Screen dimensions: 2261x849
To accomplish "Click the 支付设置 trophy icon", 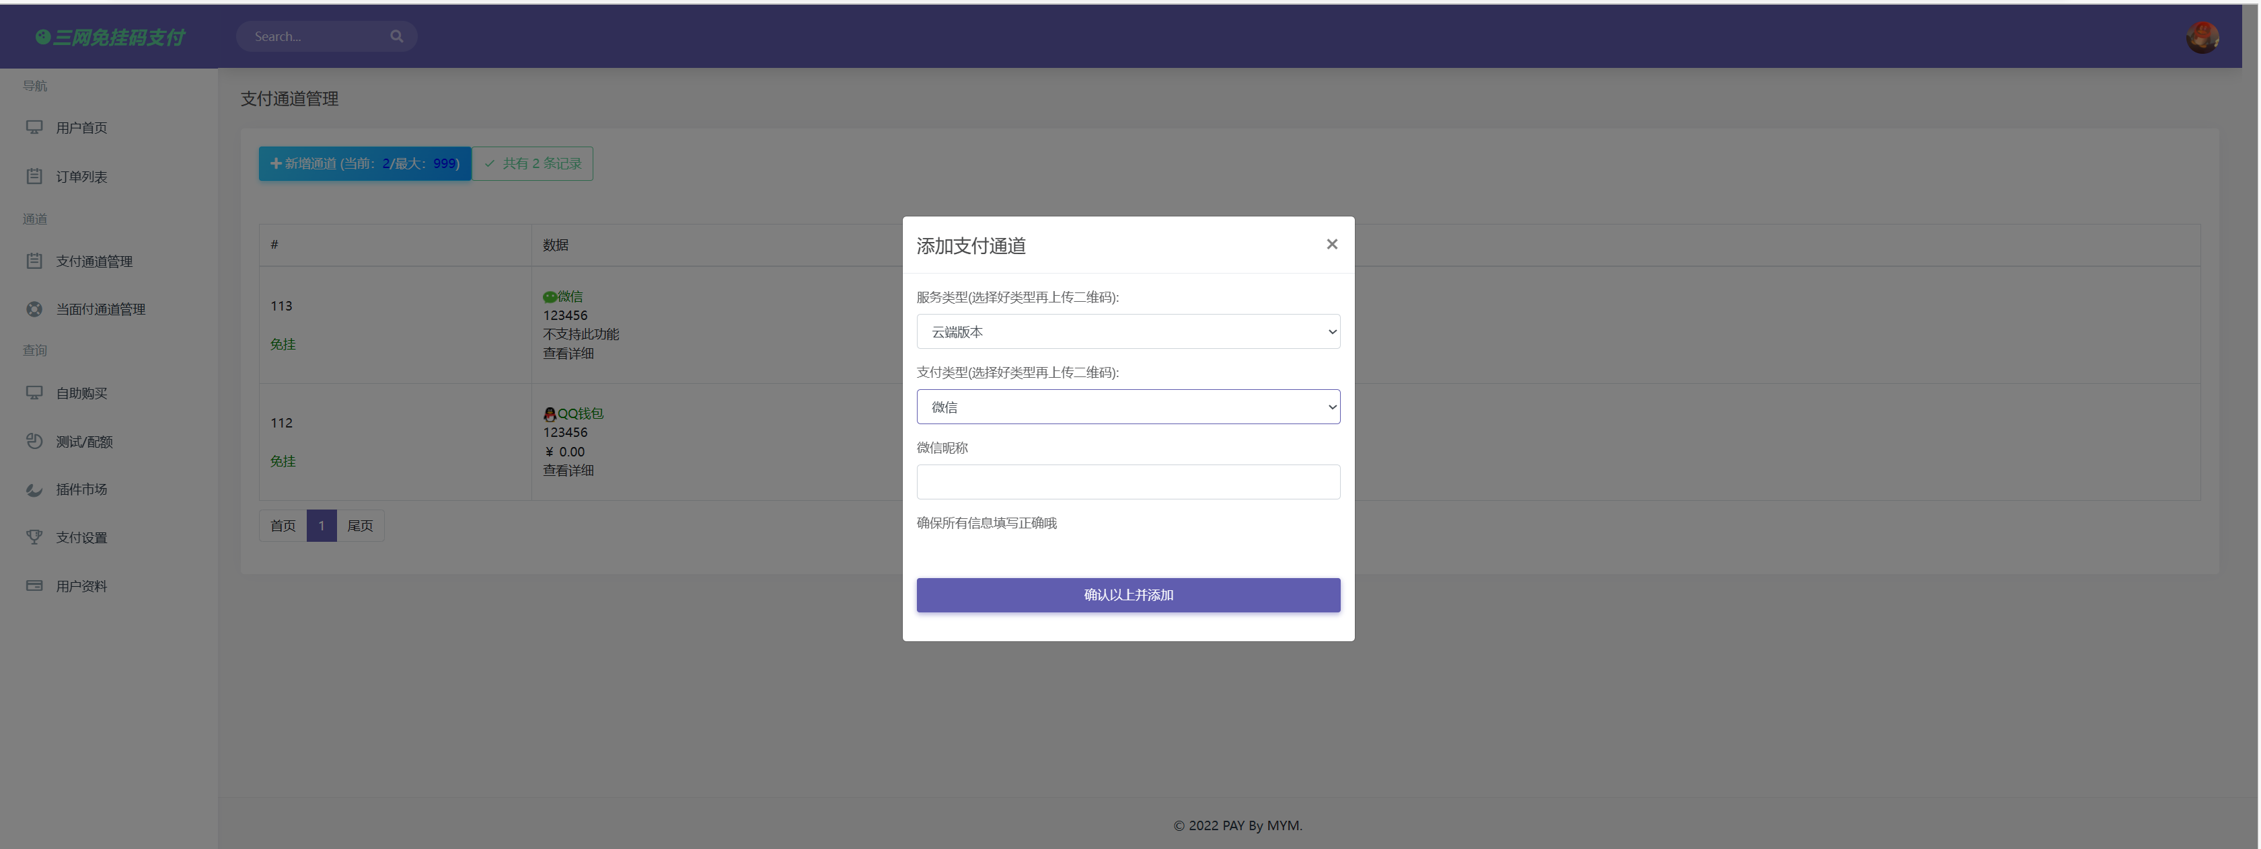I will (x=34, y=537).
